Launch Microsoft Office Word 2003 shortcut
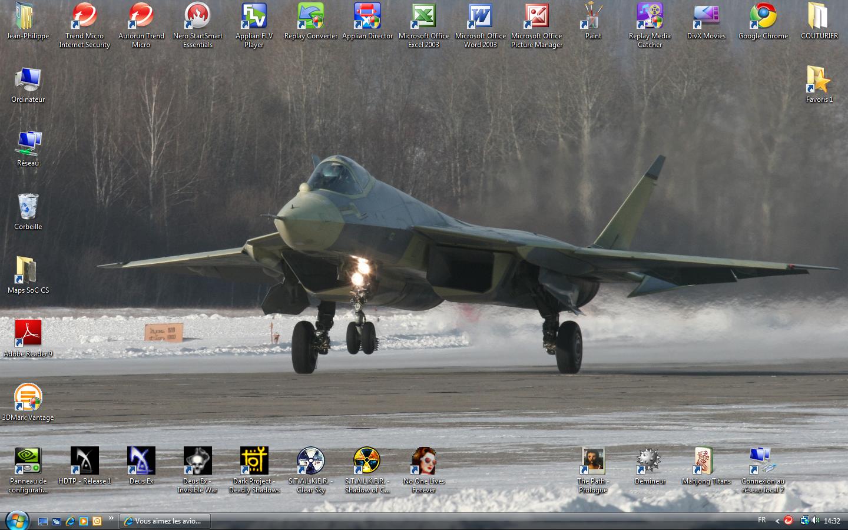This screenshot has width=848, height=530. 480,17
